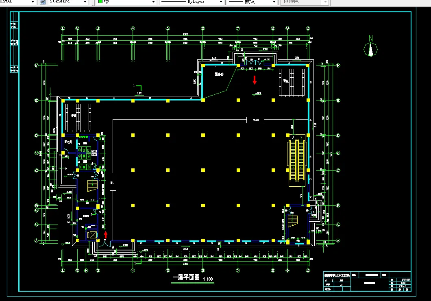The height and width of the screenshot is (301, 431).
Task: Expand the ByLayer linetype dropdown
Action: [221, 2]
